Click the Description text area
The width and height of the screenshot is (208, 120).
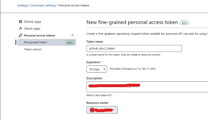(147, 87)
